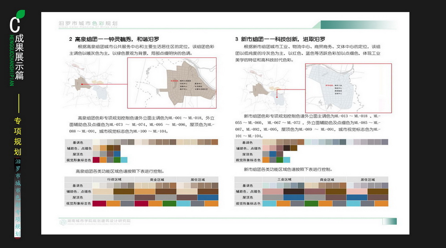Pick cyan swatch in 高泉 upper palette logo row
The image size is (446, 248).
124,160
